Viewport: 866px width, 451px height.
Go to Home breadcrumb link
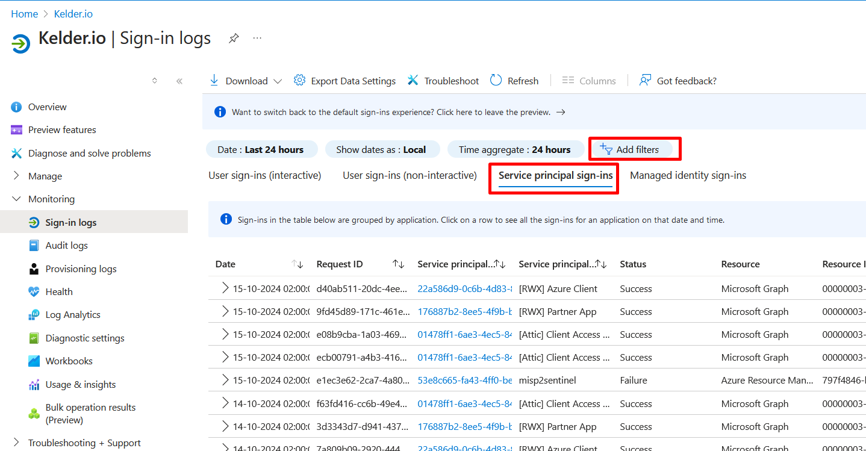24,14
